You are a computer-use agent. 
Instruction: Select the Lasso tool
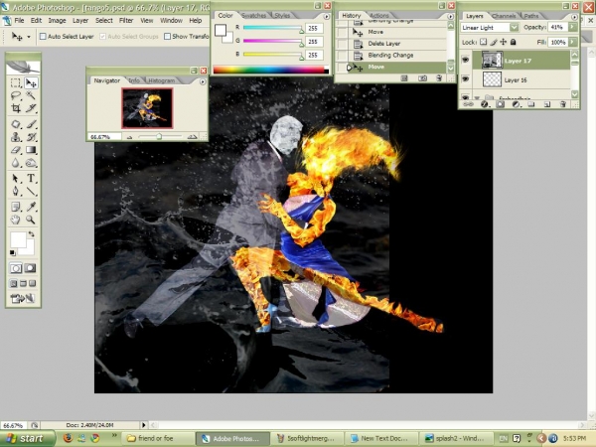(x=16, y=95)
